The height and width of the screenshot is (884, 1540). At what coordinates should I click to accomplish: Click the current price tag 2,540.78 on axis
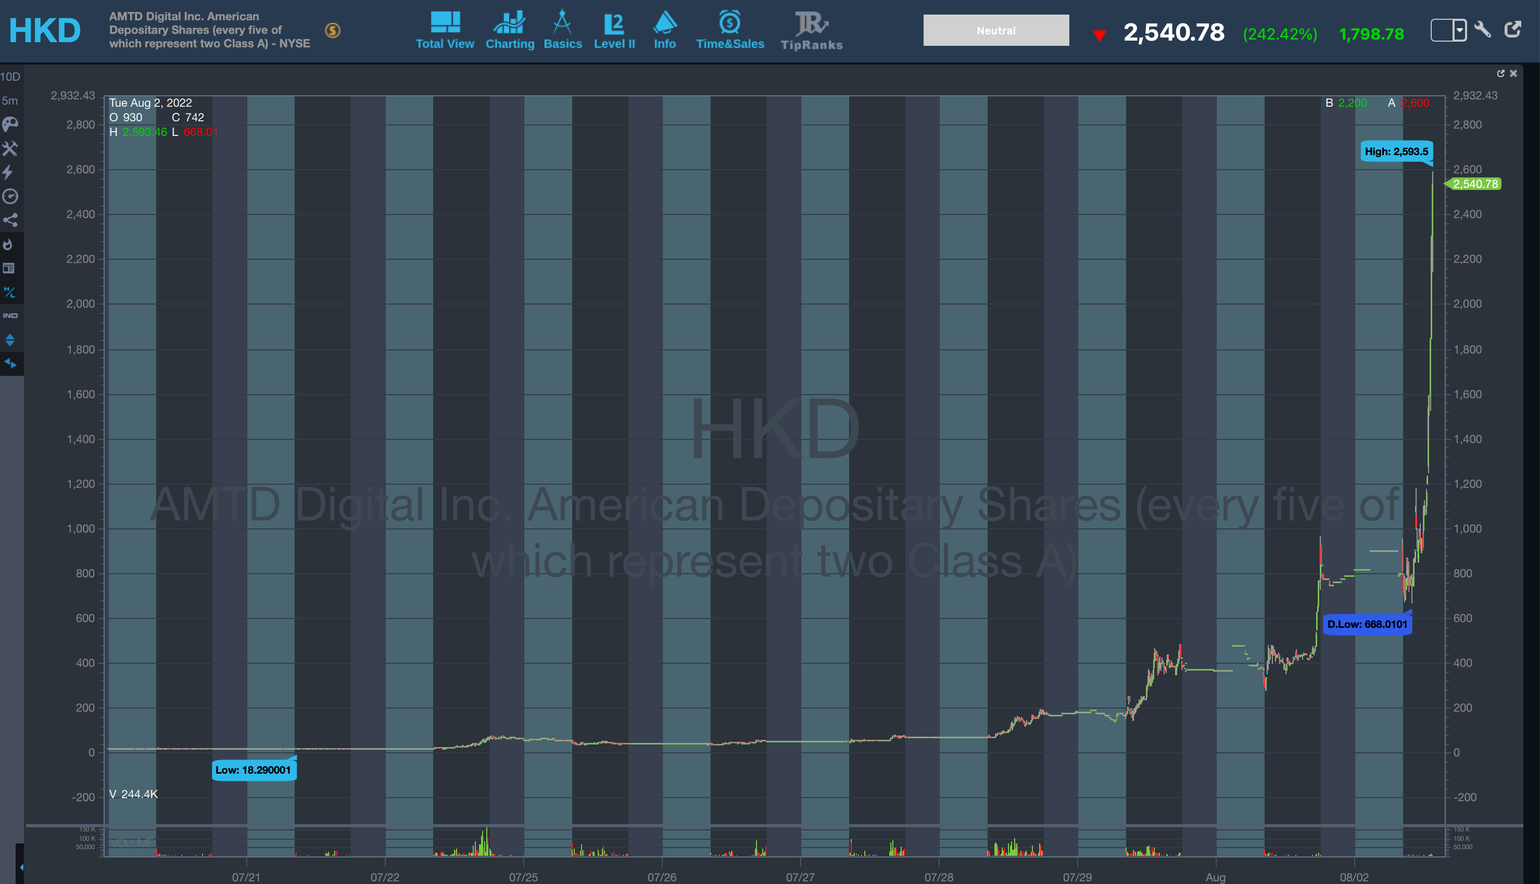point(1475,184)
